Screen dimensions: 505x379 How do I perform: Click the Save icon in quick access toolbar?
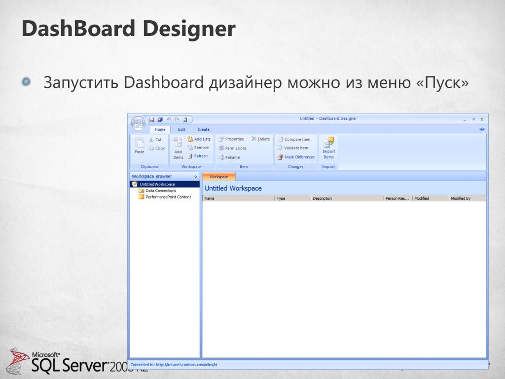pyautogui.click(x=152, y=119)
